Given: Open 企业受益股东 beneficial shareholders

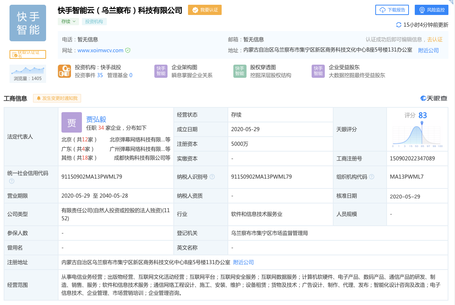Looking at the screenshot, I should [x=344, y=68].
